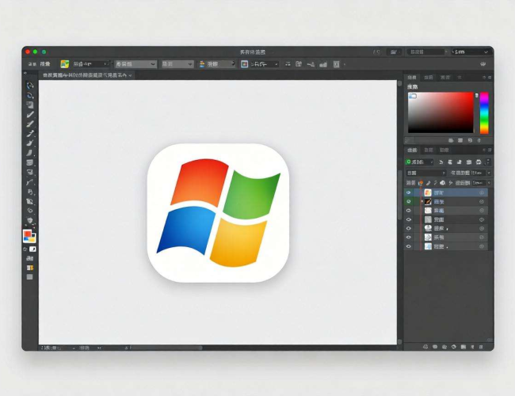This screenshot has height=396, width=515.
Task: Select the seventh tool in the left toolbox
Action: [30, 143]
